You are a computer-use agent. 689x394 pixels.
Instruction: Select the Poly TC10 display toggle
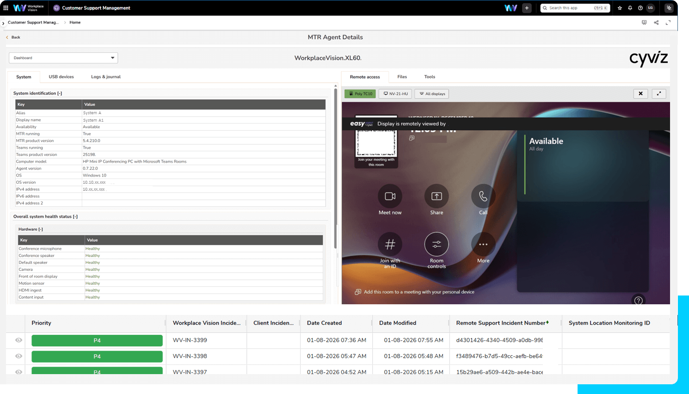360,94
